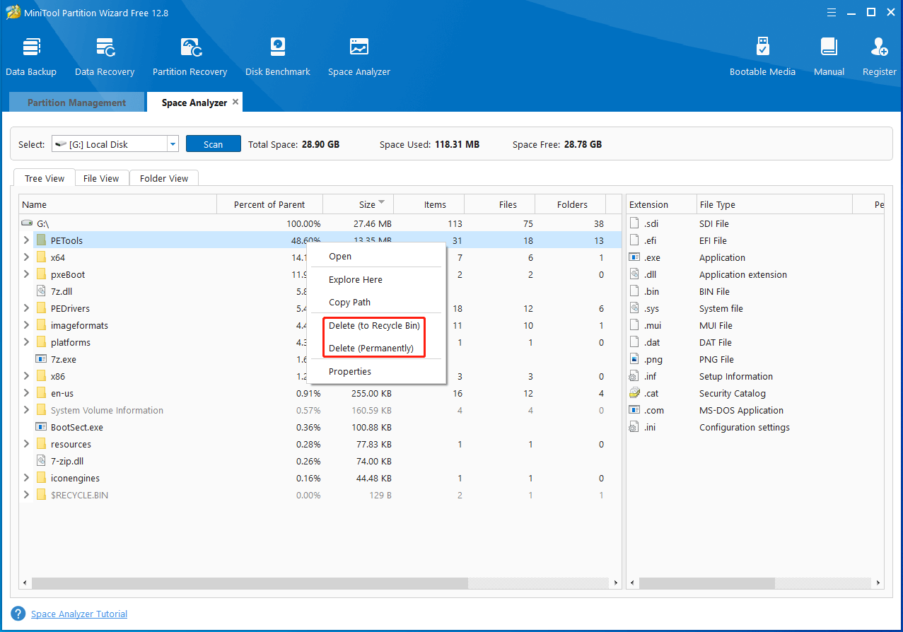
Task: Select the PETools folder icon
Action: [41, 240]
